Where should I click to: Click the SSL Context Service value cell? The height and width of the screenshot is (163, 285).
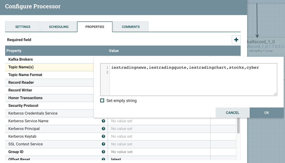point(159,144)
